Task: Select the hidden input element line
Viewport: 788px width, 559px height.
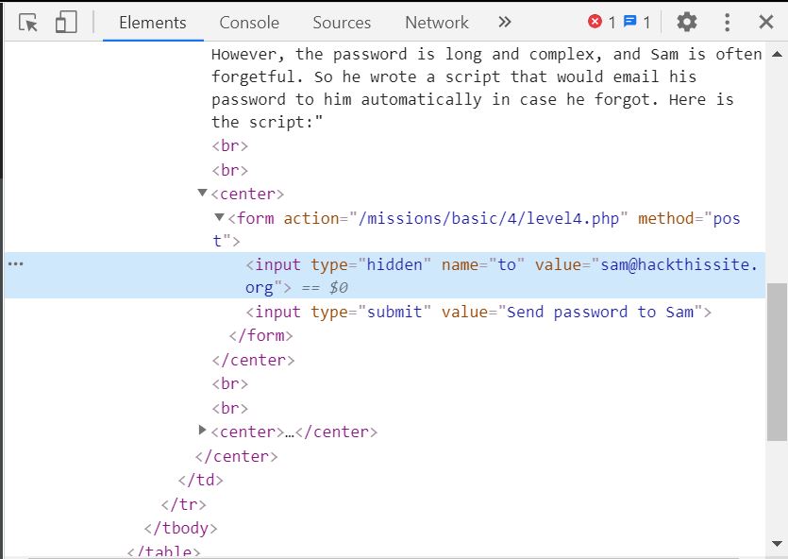Action: pos(384,276)
